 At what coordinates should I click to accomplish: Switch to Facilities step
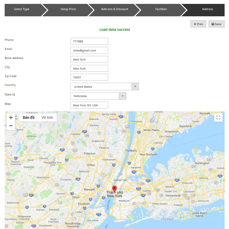tap(161, 9)
